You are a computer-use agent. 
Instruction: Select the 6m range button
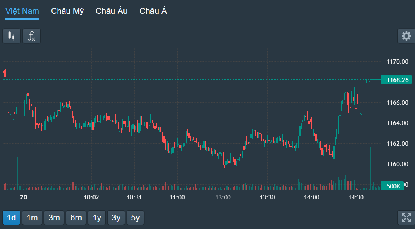76,218
